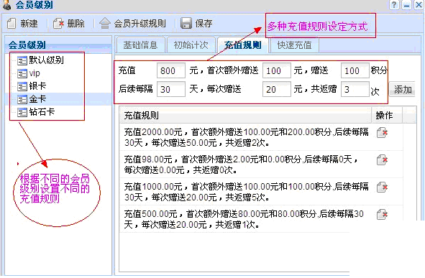Delete the 充值500.00元 rule
Screen dimensions: 425x278
click(x=382, y=214)
